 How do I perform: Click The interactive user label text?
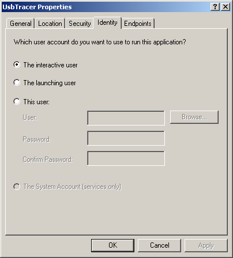[50, 65]
